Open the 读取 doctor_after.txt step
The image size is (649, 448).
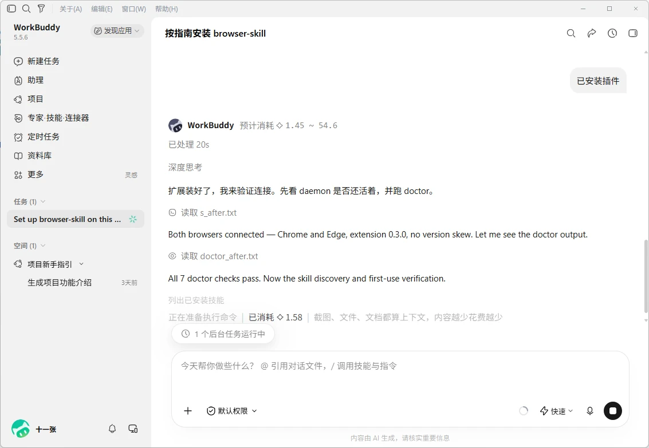pyautogui.click(x=213, y=256)
